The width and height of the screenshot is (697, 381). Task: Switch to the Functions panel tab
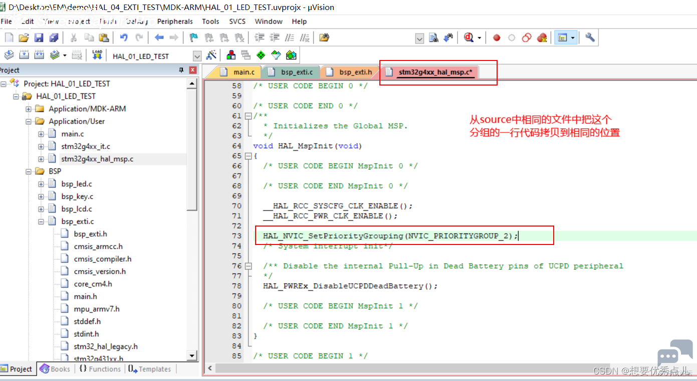pyautogui.click(x=101, y=369)
